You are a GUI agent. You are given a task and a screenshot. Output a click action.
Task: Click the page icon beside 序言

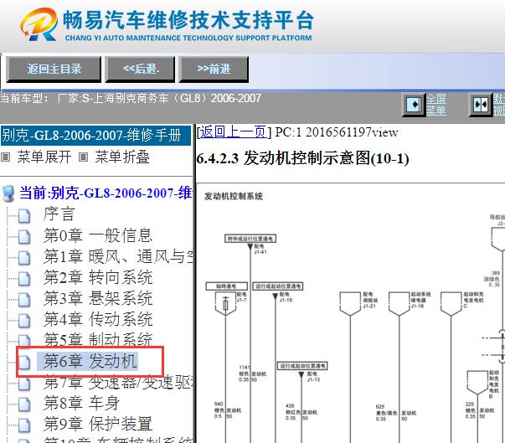(24, 216)
